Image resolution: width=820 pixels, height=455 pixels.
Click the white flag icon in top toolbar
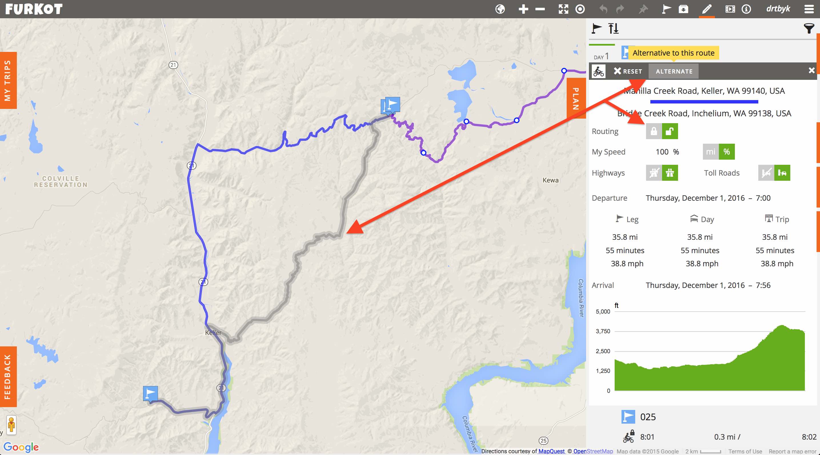pyautogui.click(x=666, y=9)
